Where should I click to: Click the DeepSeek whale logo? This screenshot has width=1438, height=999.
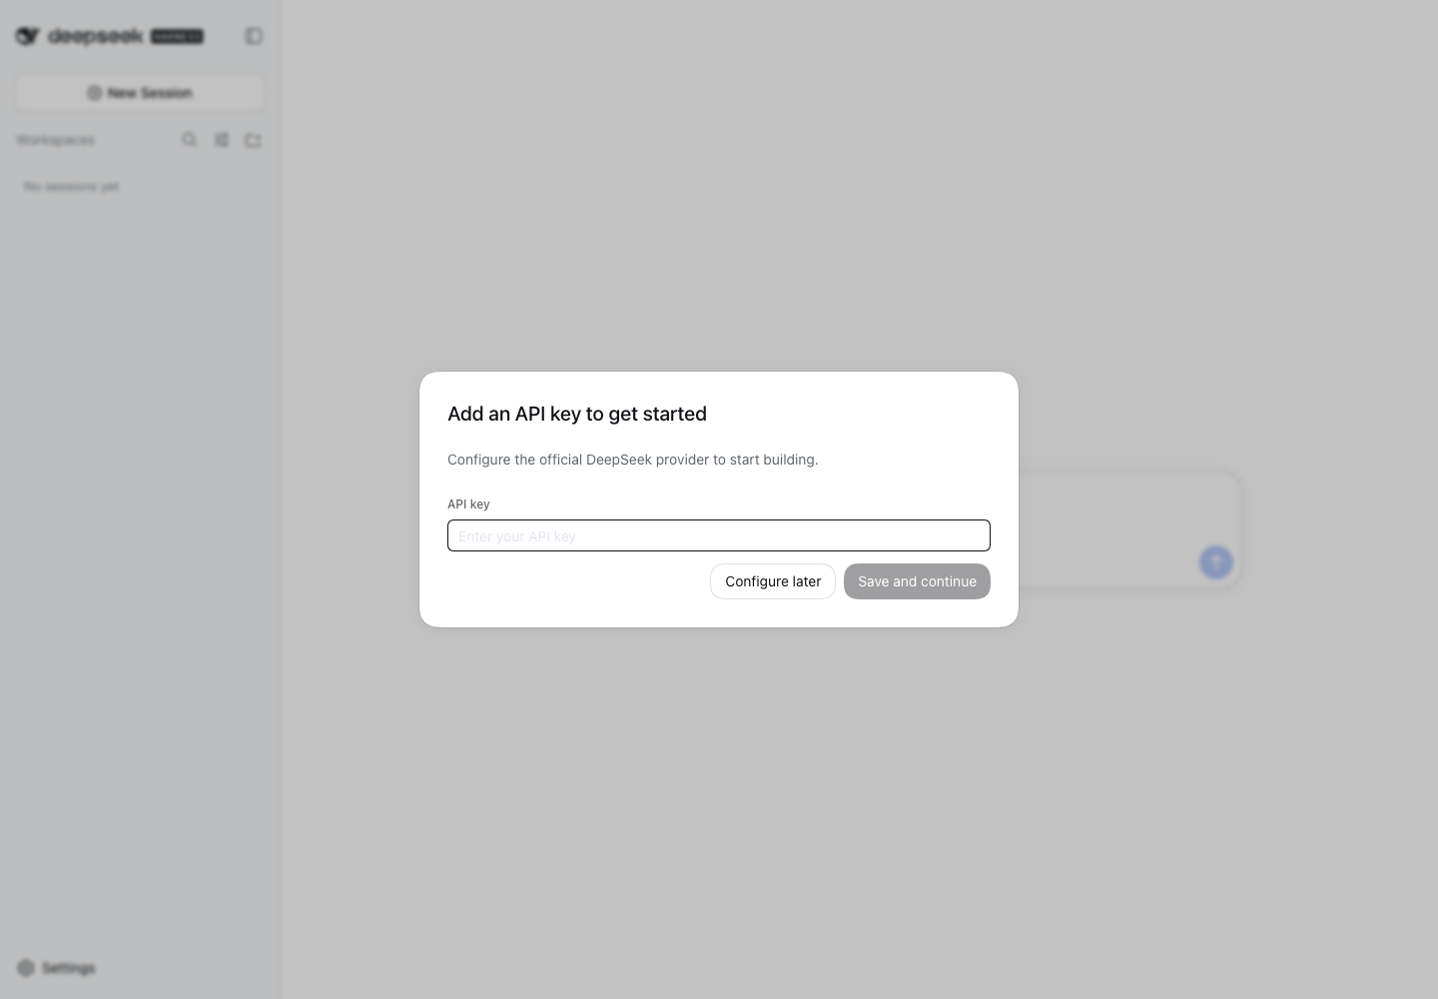pos(28,36)
